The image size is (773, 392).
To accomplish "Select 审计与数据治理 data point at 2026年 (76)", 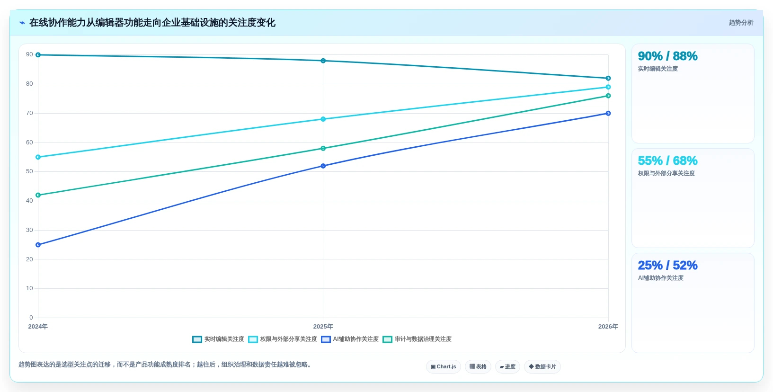I will click(608, 96).
